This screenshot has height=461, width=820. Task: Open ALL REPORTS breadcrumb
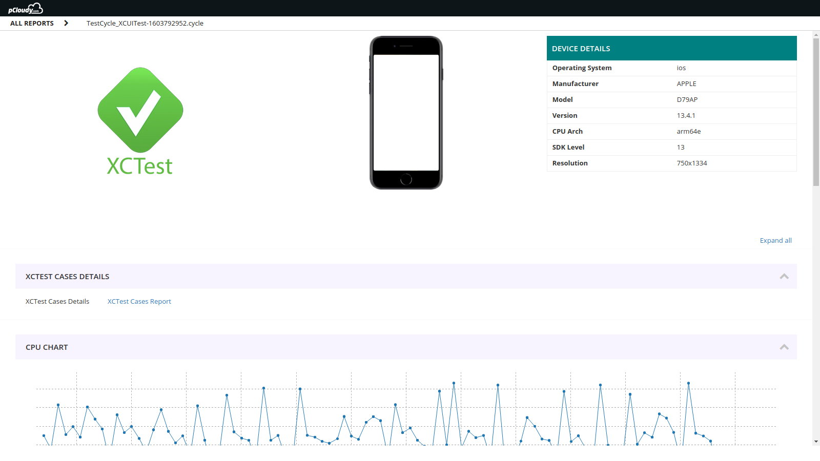[32, 23]
